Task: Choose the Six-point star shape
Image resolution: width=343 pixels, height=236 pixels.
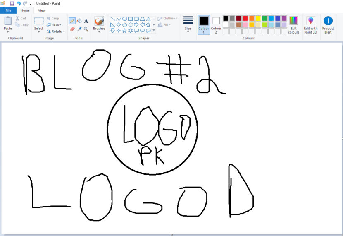Action: click(130, 31)
